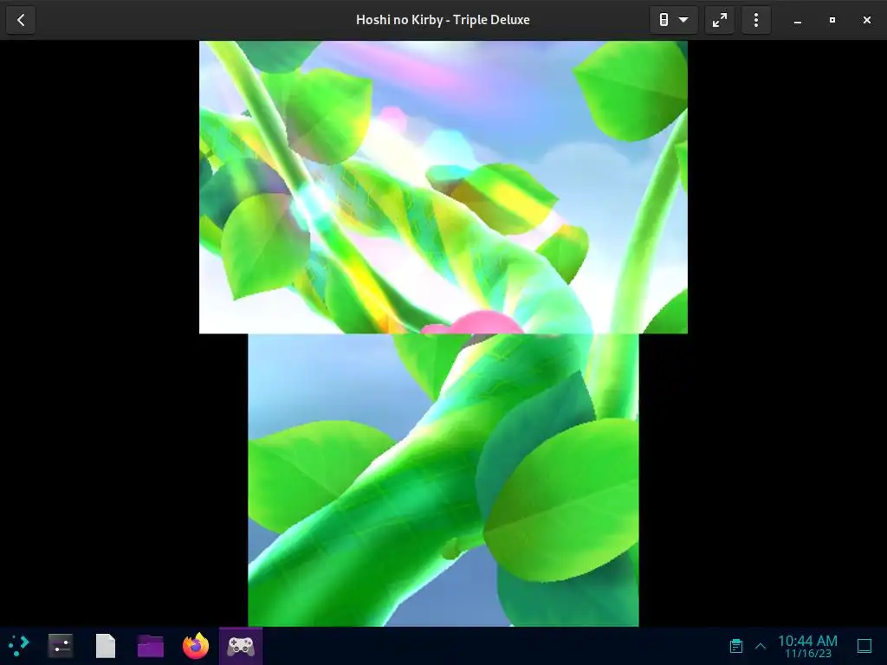Toggle fullscreen mode
Screen dimensions: 887x665
point(720,20)
